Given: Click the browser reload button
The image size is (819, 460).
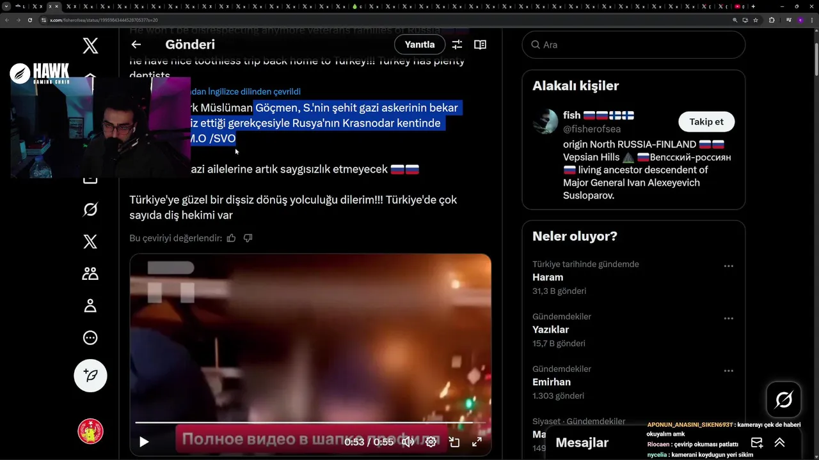Looking at the screenshot, I should (x=30, y=20).
